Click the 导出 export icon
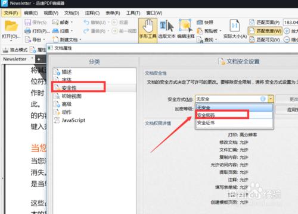298x214 pixels. pos(28,39)
